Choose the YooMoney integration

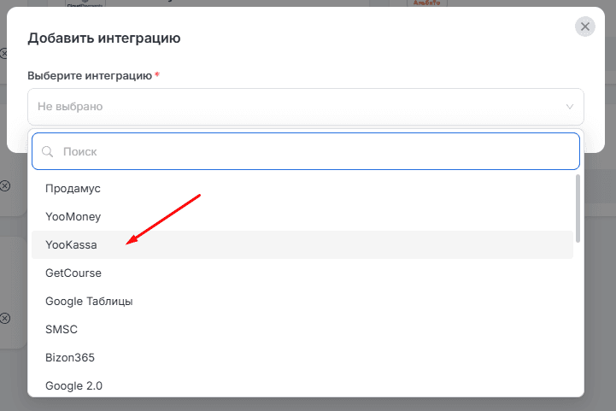pyautogui.click(x=302, y=216)
